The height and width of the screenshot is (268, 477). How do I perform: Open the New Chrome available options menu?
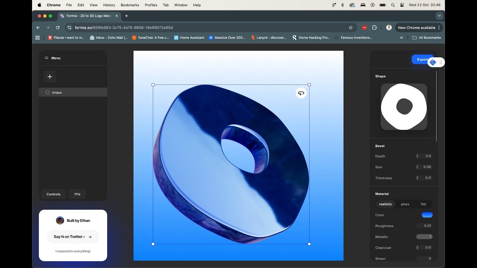[x=439, y=28]
